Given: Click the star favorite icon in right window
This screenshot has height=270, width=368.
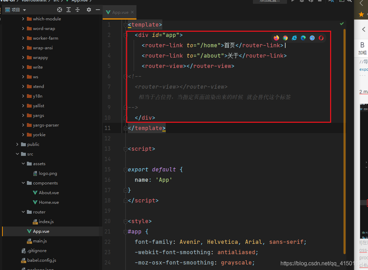Looking at the screenshot, I should pyautogui.click(x=361, y=14).
